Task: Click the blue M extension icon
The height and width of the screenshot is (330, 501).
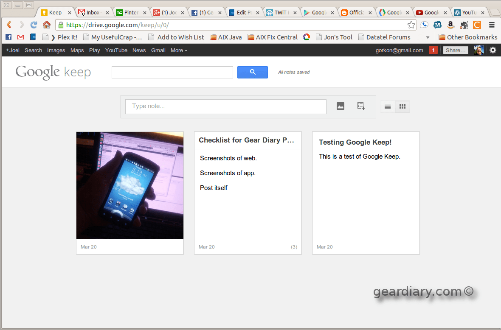Action: click(437, 25)
